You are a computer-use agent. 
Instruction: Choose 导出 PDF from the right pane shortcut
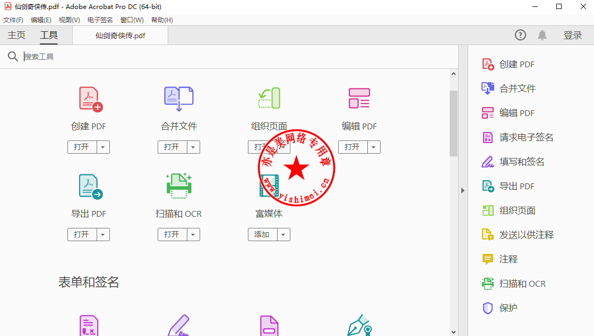(508, 186)
